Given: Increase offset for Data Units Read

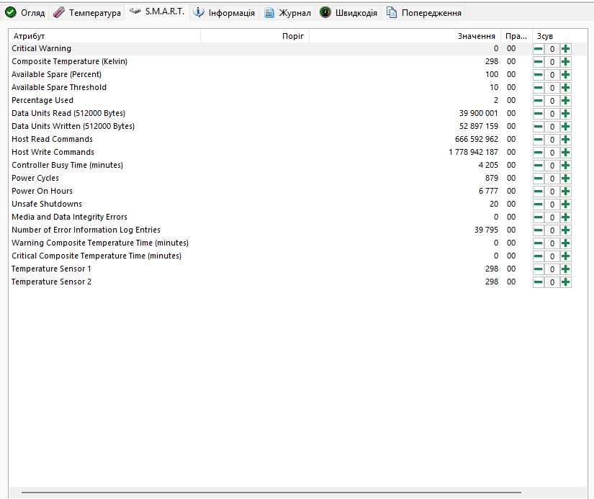Looking at the screenshot, I should (x=566, y=114).
